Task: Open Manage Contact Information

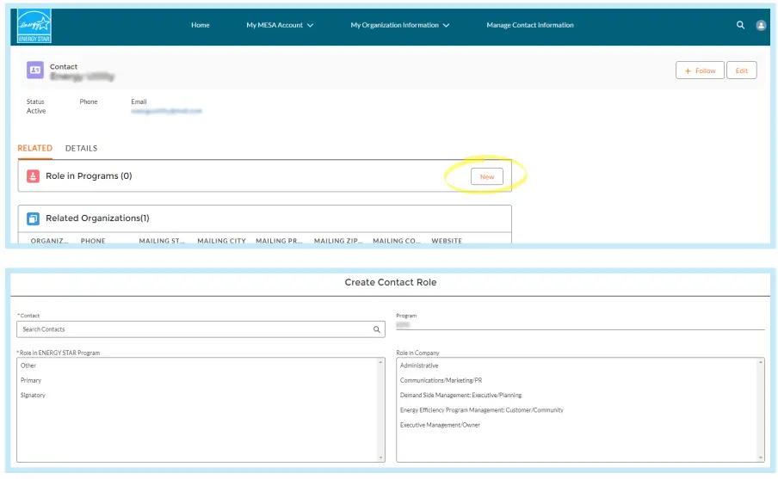Action: tap(530, 25)
